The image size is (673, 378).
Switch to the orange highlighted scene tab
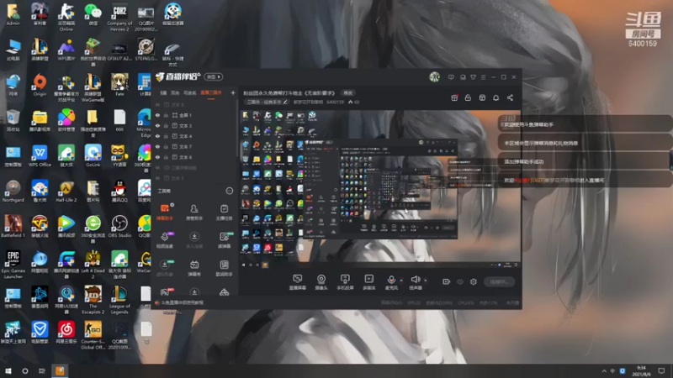pos(211,93)
